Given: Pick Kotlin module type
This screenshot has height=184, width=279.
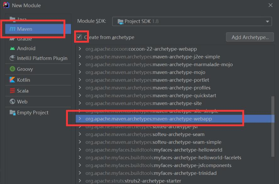Looking at the screenshot, I should point(38,80).
